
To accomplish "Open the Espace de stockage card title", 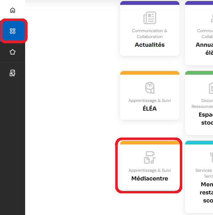I will pyautogui.click(x=206, y=119).
